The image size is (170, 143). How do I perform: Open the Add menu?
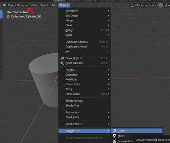(x=54, y=5)
